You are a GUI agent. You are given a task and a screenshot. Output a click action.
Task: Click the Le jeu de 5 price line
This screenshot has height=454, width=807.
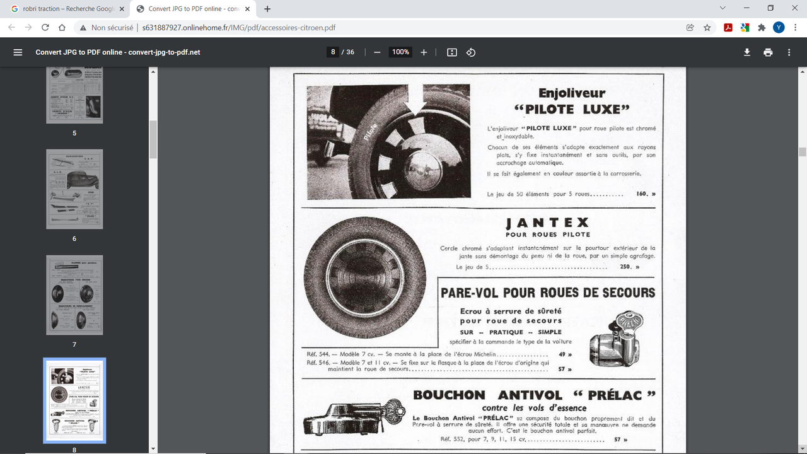tap(548, 267)
